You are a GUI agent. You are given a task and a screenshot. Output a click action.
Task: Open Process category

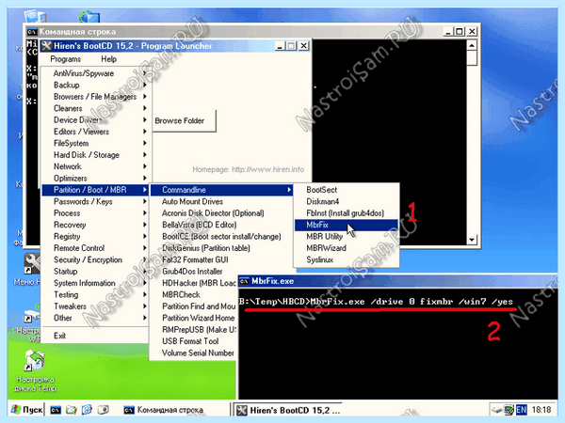click(x=95, y=213)
